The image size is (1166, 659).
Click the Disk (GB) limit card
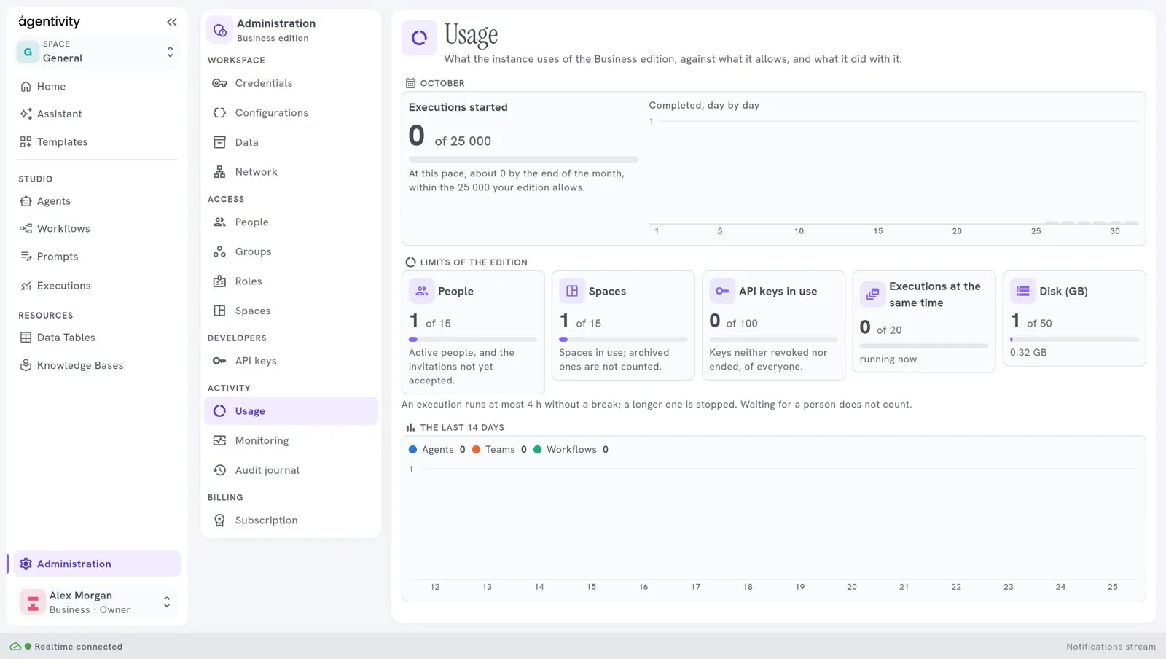coord(1074,318)
